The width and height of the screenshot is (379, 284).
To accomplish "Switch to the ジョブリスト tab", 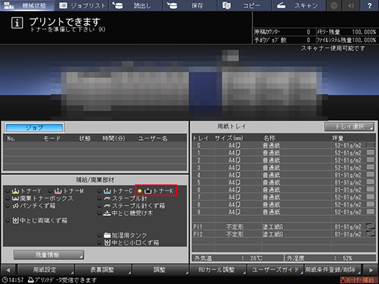I will (83, 6).
